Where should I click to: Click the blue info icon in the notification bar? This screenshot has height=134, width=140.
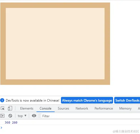click(x=2, y=100)
